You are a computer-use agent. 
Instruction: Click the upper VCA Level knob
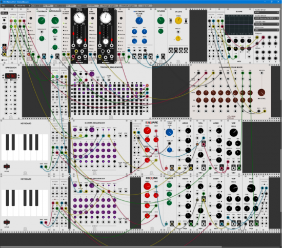tap(200, 131)
